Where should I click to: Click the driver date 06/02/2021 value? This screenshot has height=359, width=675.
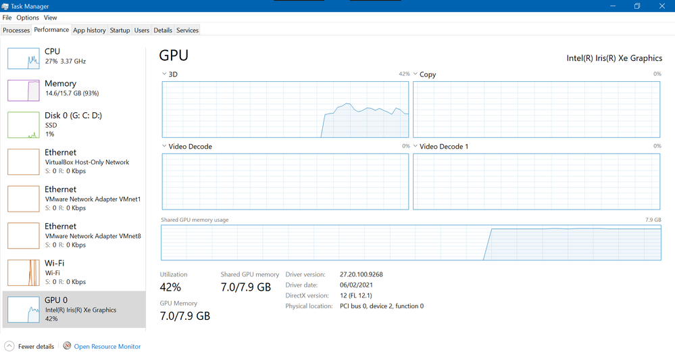[x=356, y=285]
